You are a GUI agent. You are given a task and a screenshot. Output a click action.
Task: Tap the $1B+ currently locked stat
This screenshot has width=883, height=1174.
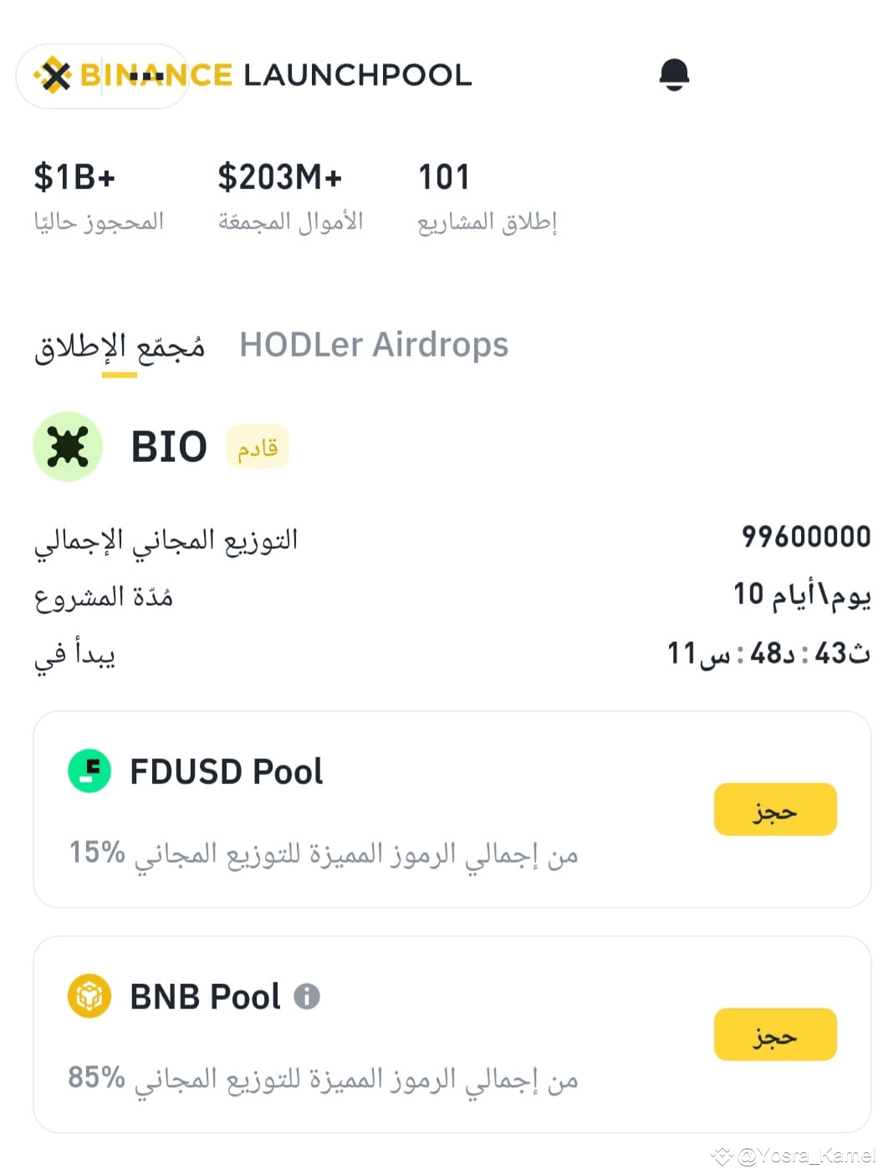click(74, 177)
